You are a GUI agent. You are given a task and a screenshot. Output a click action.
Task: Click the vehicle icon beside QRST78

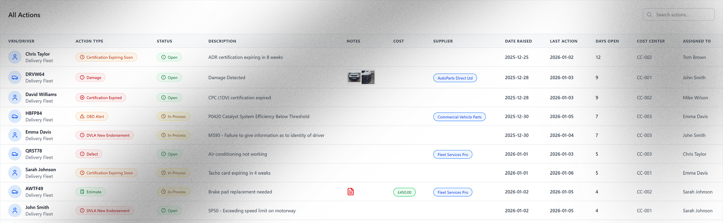[x=15, y=154]
